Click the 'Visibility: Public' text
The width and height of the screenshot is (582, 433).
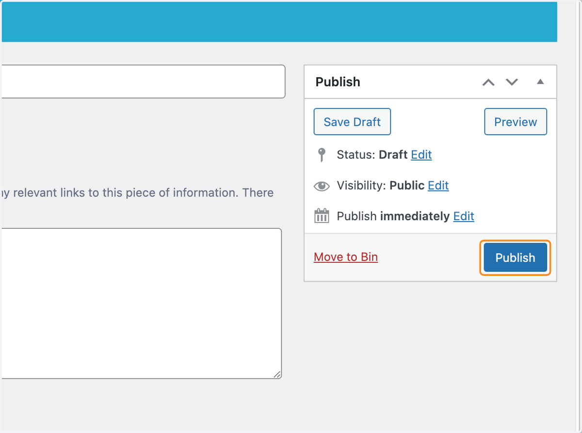point(381,185)
